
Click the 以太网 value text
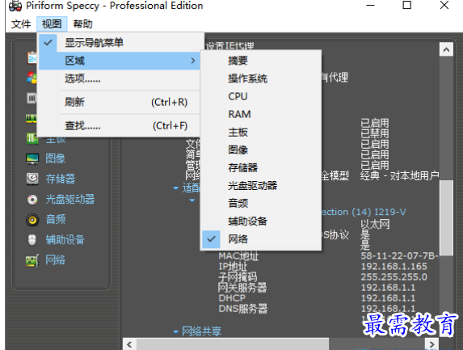click(x=375, y=224)
